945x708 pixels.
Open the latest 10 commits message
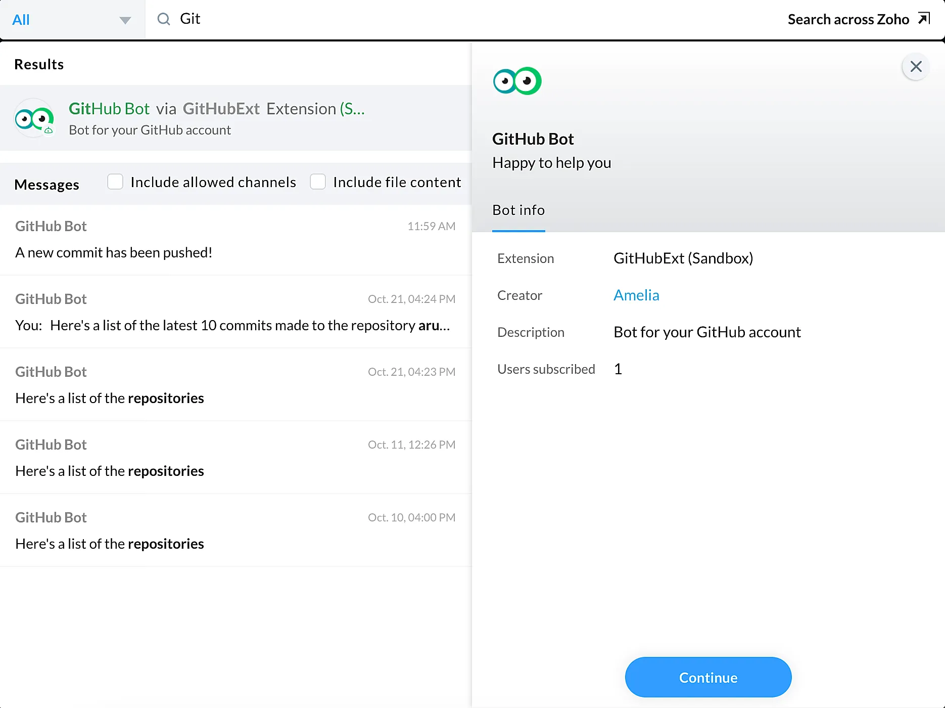[235, 313]
